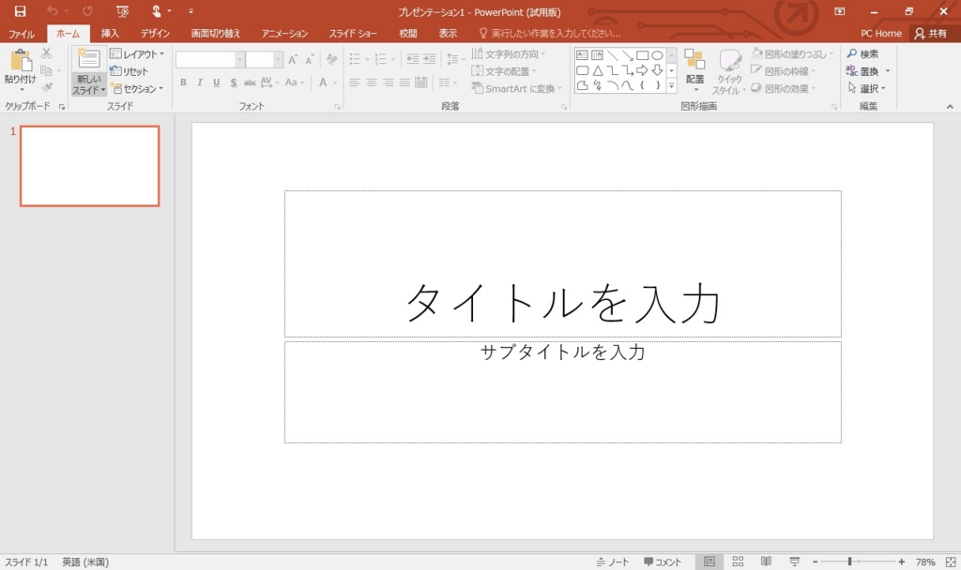Click the Undo arrow icon

point(53,11)
